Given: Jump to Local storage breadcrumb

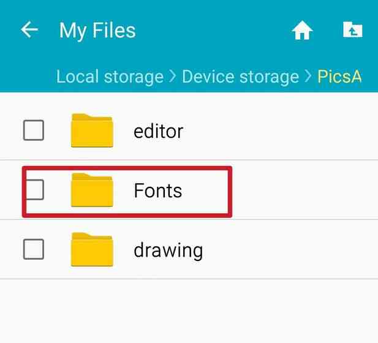Looking at the screenshot, I should pyautogui.click(x=110, y=77).
